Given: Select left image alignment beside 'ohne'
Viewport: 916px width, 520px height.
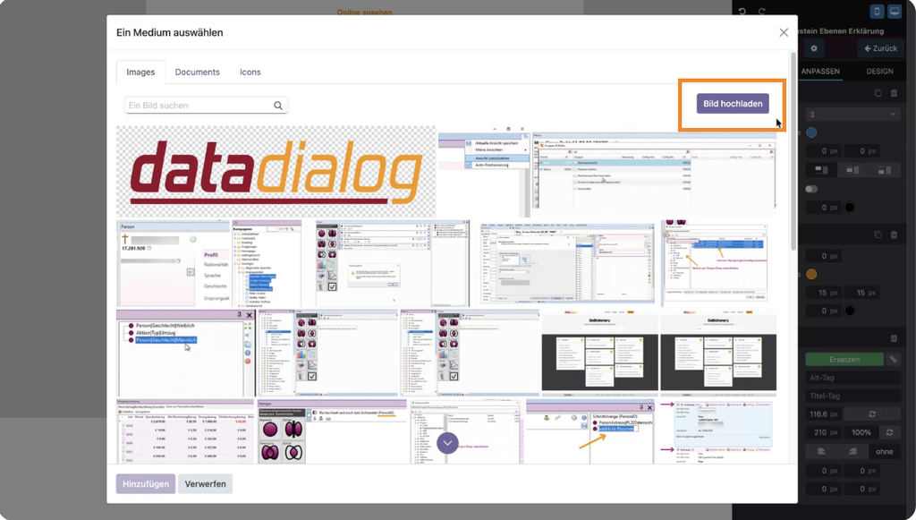Looking at the screenshot, I should tap(821, 451).
